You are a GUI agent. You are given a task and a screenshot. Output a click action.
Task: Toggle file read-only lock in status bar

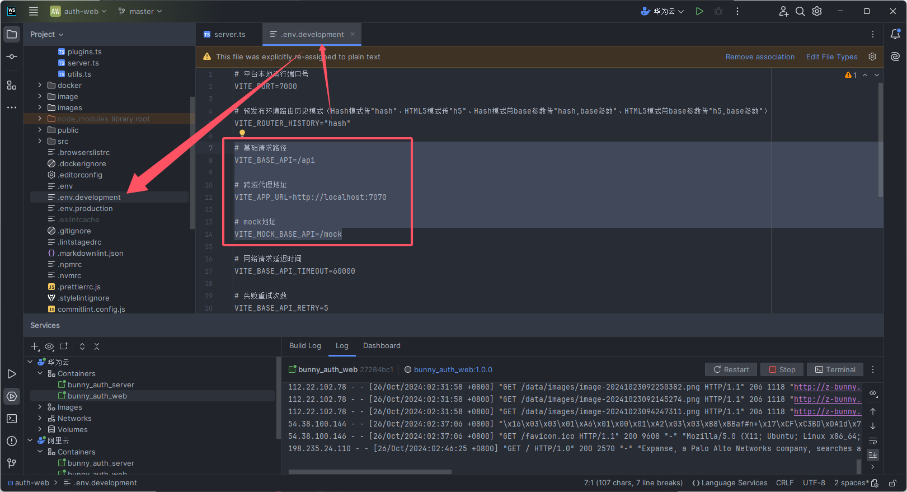pos(893,483)
